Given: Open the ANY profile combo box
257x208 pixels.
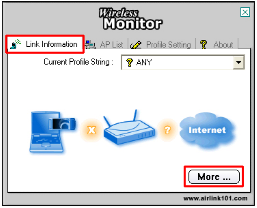Looking at the screenshot, I should 183,62.
